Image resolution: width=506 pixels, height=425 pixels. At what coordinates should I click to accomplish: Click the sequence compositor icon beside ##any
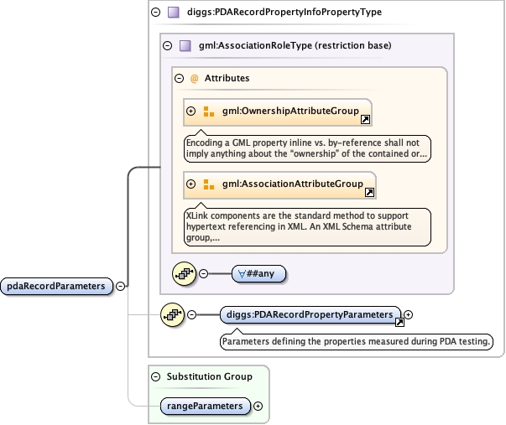[185, 274]
